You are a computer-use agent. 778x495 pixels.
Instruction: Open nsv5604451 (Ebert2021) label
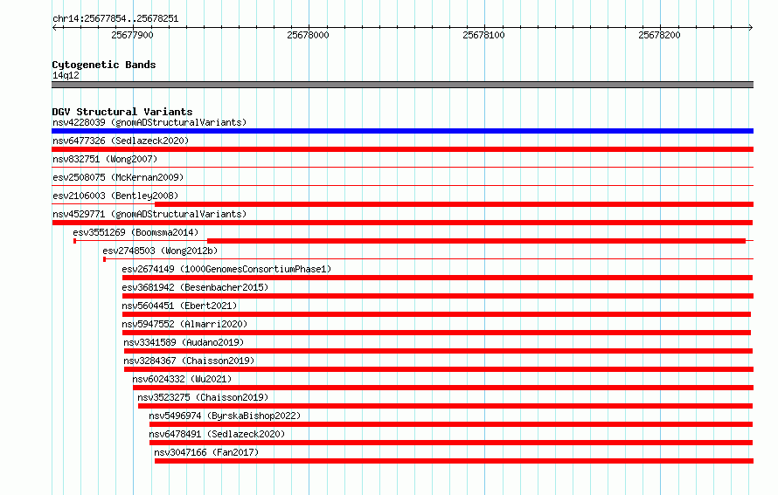[x=179, y=306]
